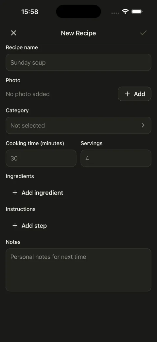Click the plus icon beside Add ingredient
157x342 pixels.
coord(15,192)
